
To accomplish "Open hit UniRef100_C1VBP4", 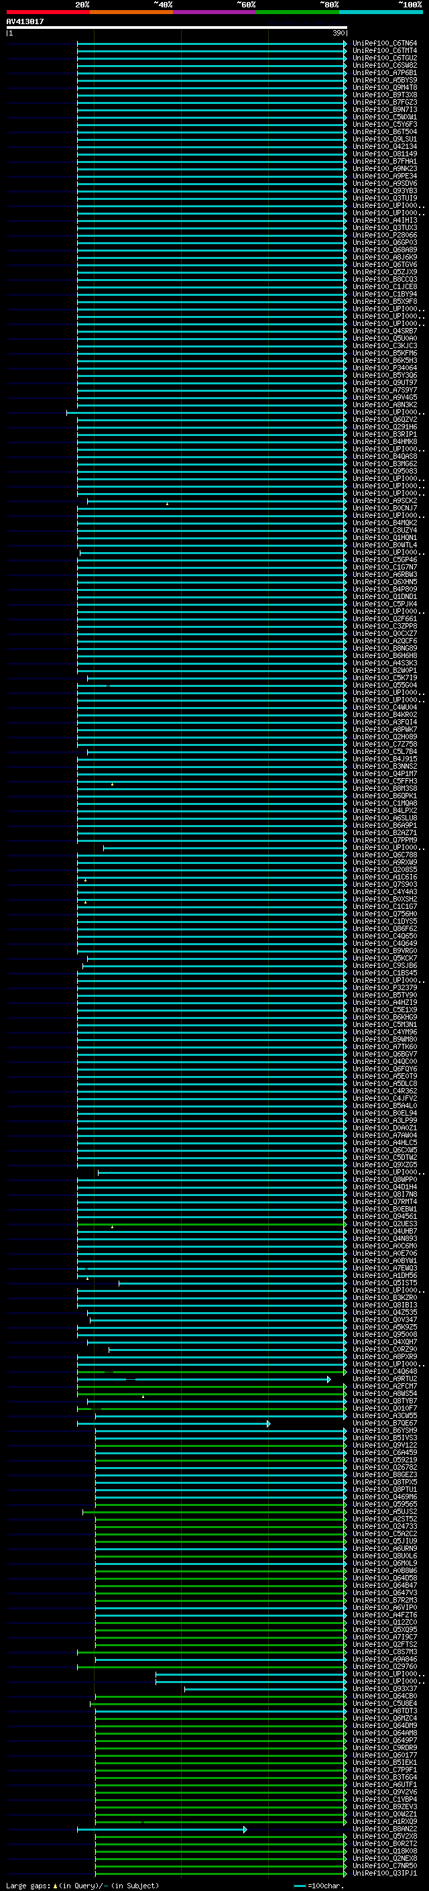I will coord(385,1799).
